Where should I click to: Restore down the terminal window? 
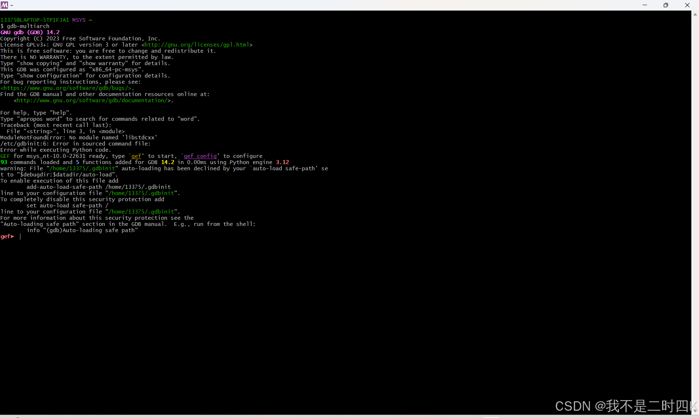[666, 5]
